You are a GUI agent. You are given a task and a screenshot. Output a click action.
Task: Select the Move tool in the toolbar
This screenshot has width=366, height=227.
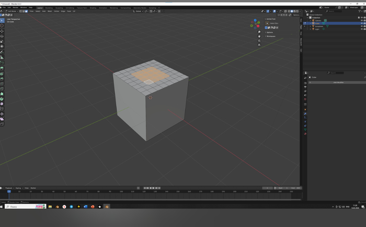click(2, 31)
